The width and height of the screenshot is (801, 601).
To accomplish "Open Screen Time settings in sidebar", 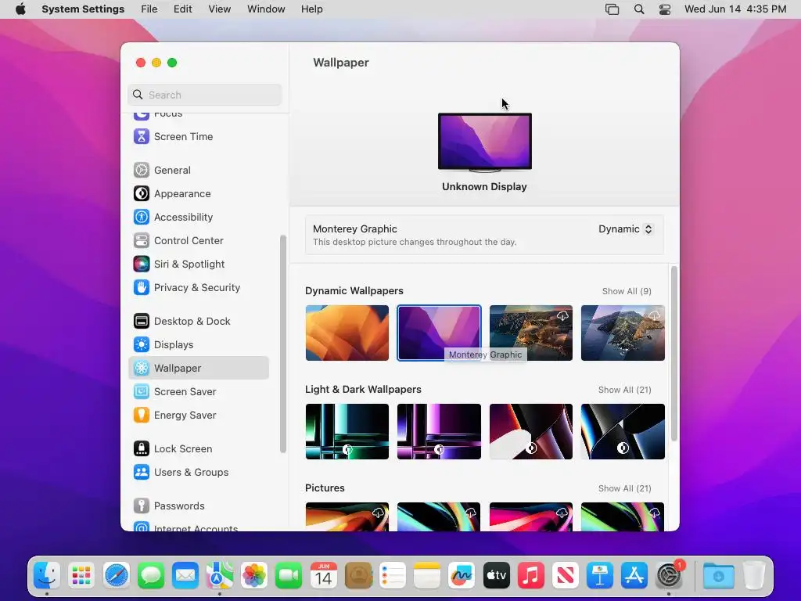I will (198, 136).
